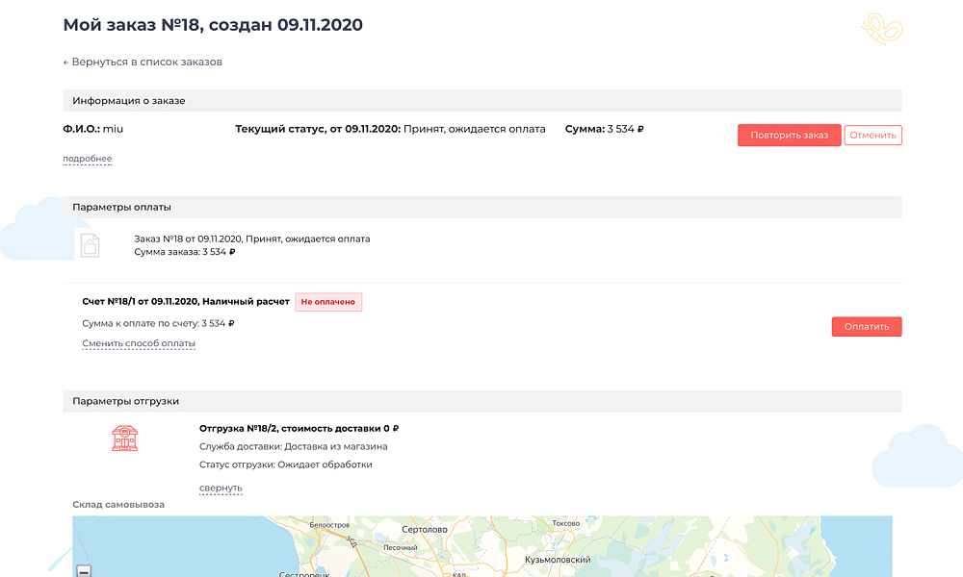Expand the Информация о заказе section header
Screen dimensions: 963x577
tap(127, 100)
